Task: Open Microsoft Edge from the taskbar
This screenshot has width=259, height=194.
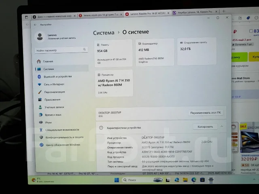Action: click(x=194, y=179)
